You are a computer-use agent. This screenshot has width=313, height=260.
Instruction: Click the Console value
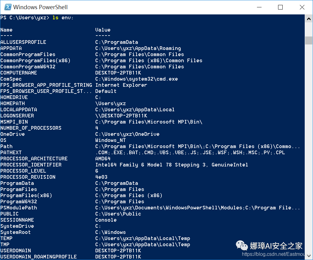(106, 220)
